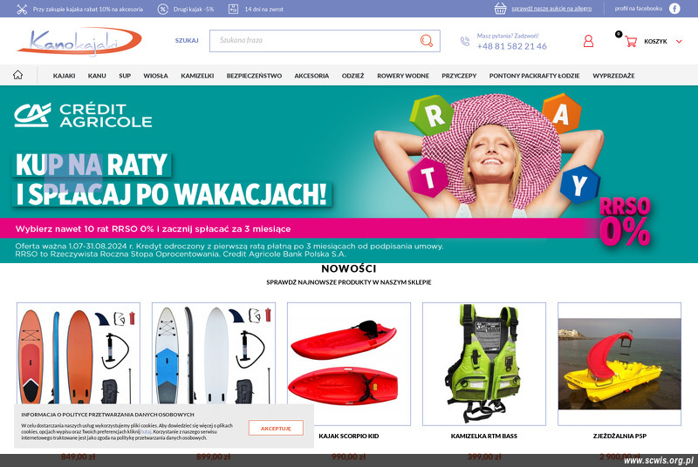Image resolution: width=698 pixels, height=467 pixels.
Task: Open the user account icon
Action: 588,41
